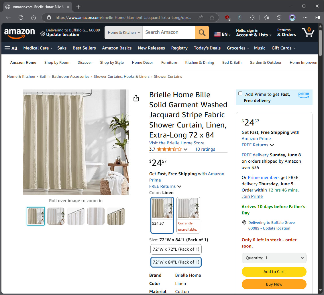Click the yellow Add to Cart button
The width and height of the screenshot is (324, 295).
(x=274, y=272)
